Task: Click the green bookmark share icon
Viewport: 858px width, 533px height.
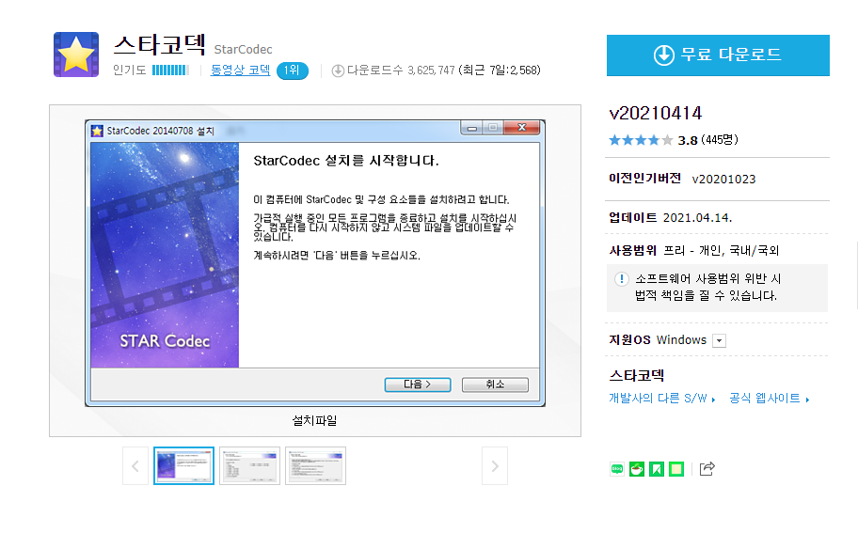Action: pyautogui.click(x=656, y=469)
